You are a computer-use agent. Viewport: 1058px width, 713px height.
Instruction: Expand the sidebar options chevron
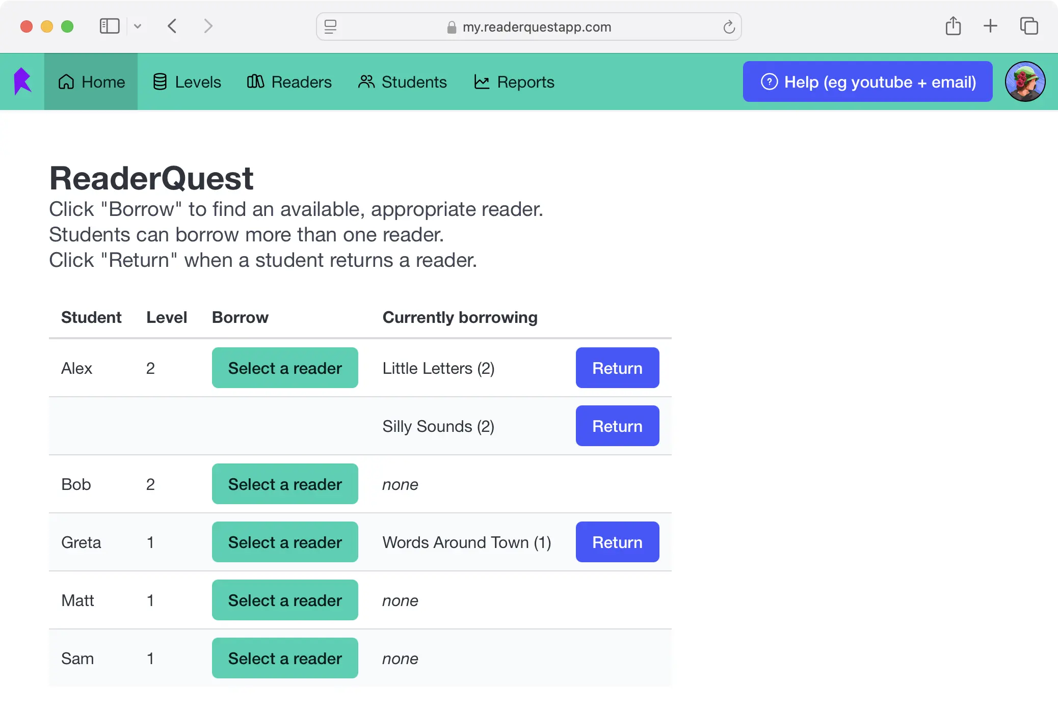[137, 26]
